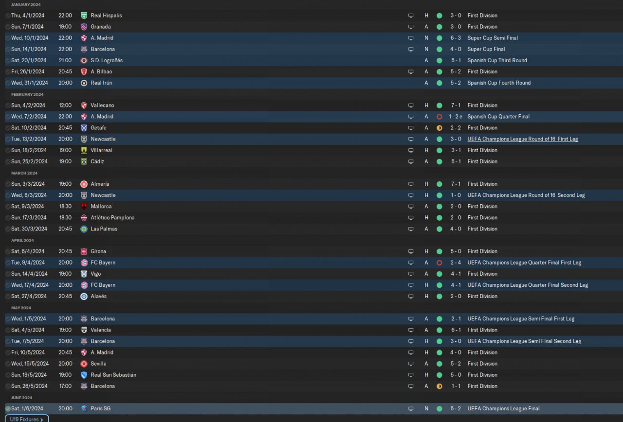Click the Vallecano club badge
Viewport: 623px width, 422px height.
84,105
